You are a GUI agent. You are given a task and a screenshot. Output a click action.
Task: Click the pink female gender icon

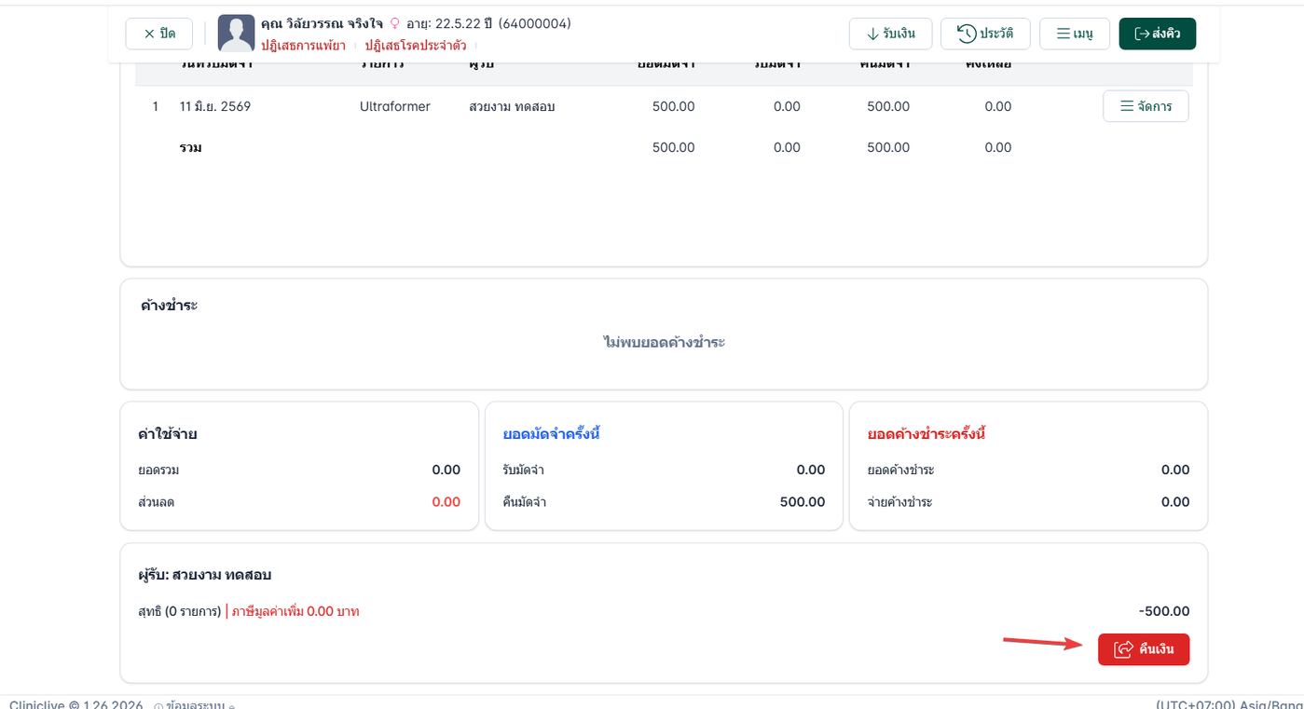[x=394, y=23]
